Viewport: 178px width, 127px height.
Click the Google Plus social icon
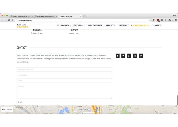pos(129,56)
